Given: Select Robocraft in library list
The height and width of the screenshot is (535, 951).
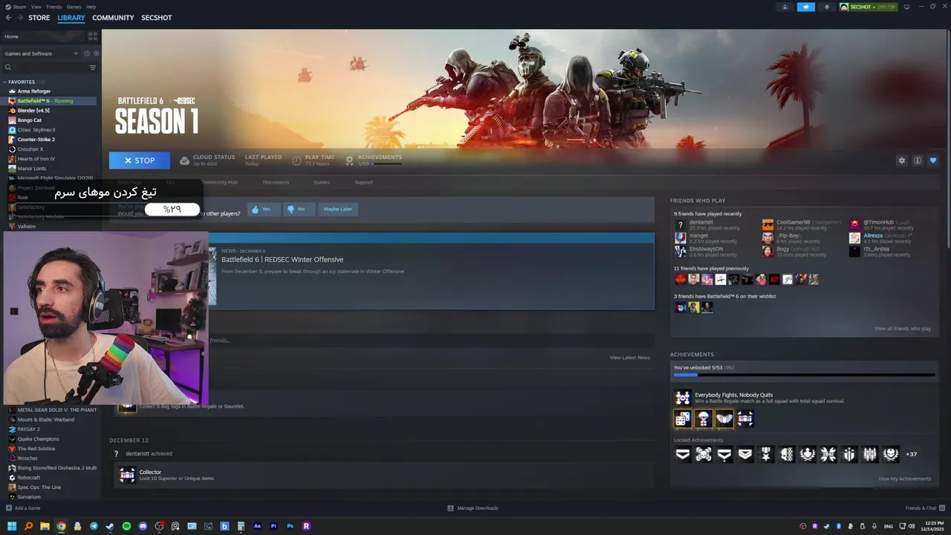Looking at the screenshot, I should click(29, 478).
